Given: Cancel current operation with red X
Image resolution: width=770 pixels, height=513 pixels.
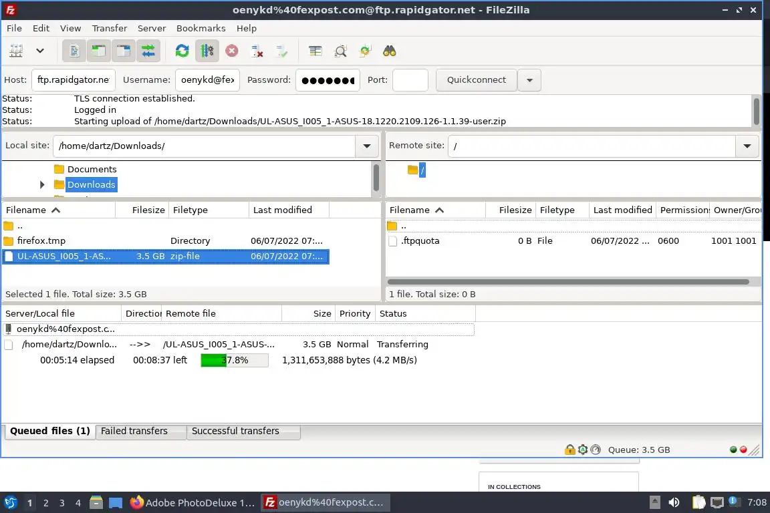Looking at the screenshot, I should point(232,51).
